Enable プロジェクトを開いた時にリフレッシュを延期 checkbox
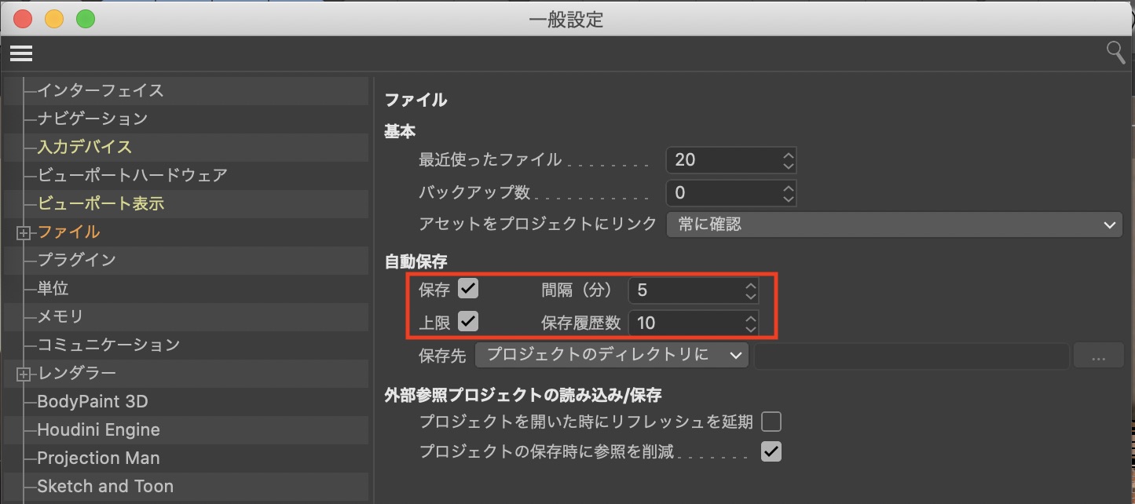Image resolution: width=1135 pixels, height=504 pixels. pyautogui.click(x=771, y=422)
